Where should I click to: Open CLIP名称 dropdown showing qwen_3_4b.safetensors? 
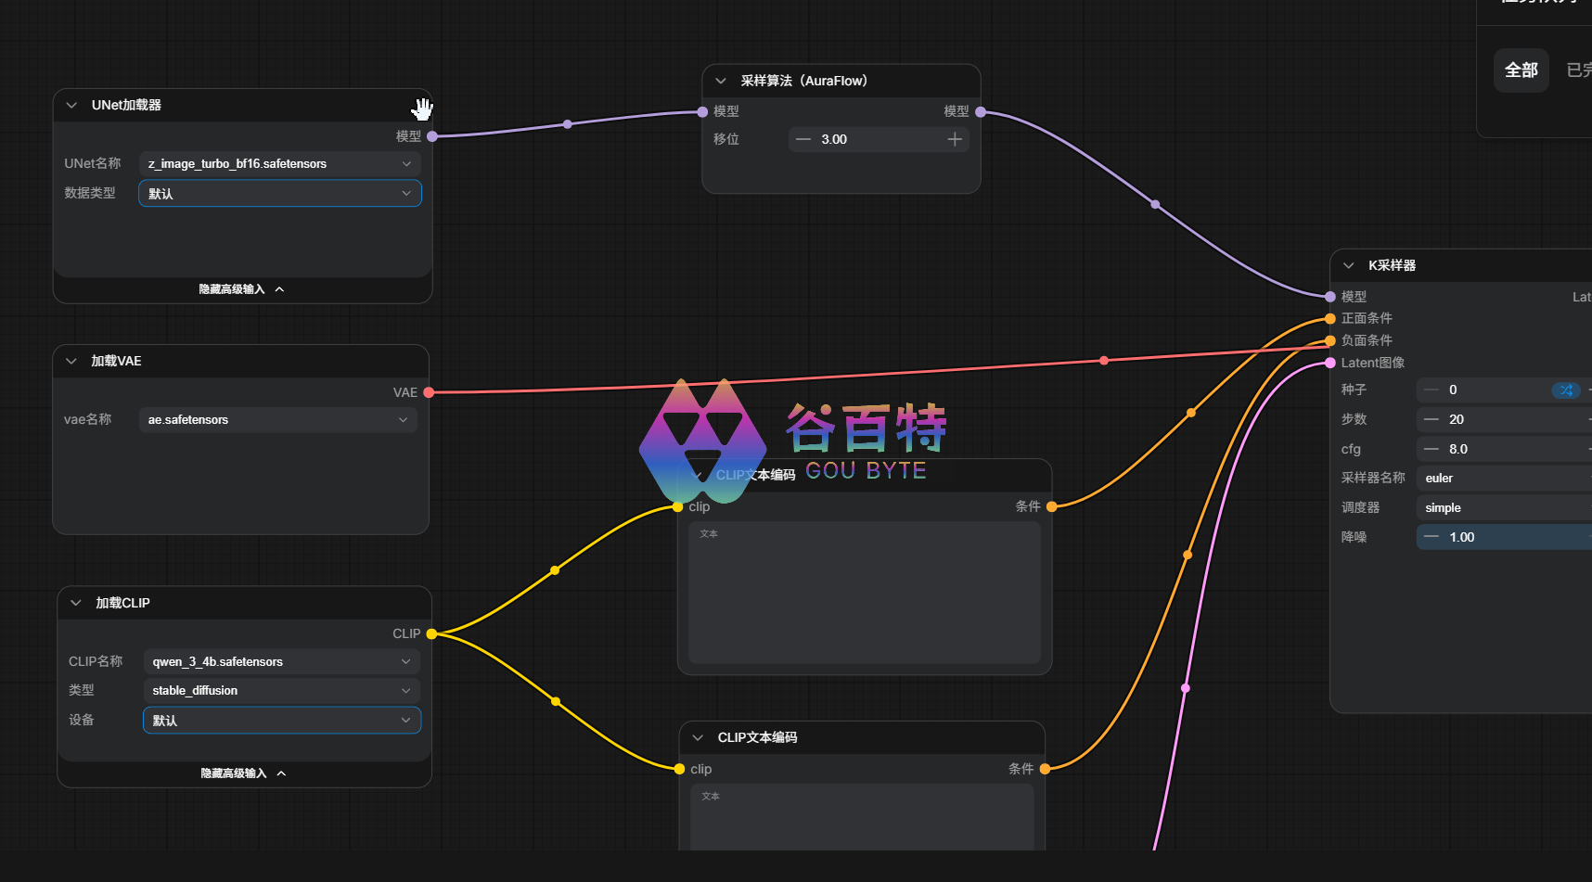[x=282, y=661]
